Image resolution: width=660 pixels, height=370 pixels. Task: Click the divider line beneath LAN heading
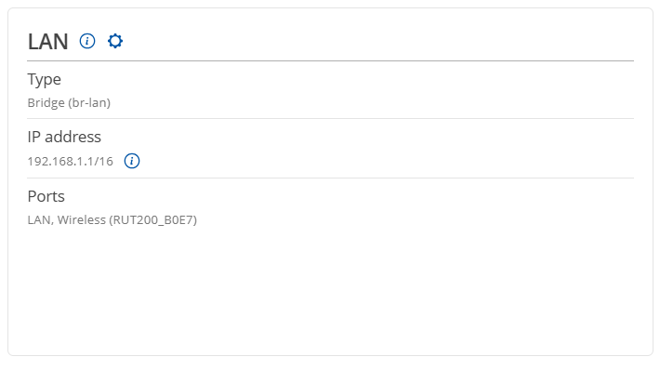(330, 60)
